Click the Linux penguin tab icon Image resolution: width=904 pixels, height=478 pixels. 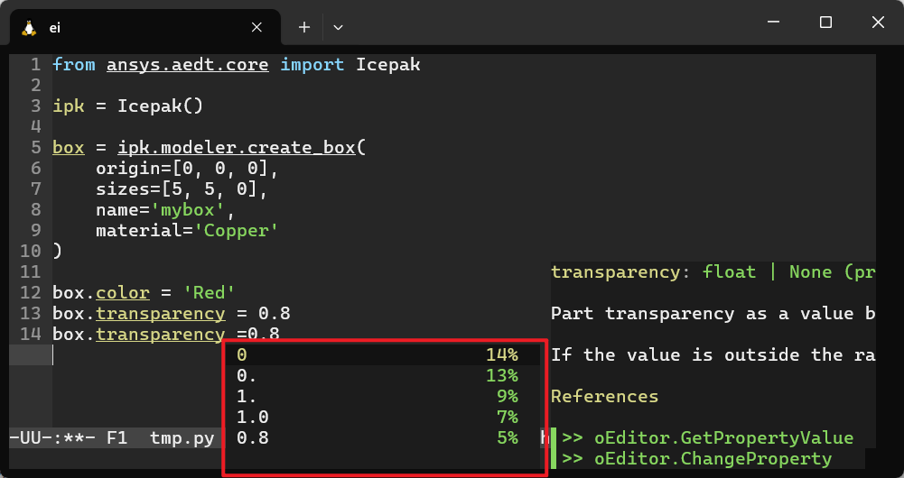29,28
